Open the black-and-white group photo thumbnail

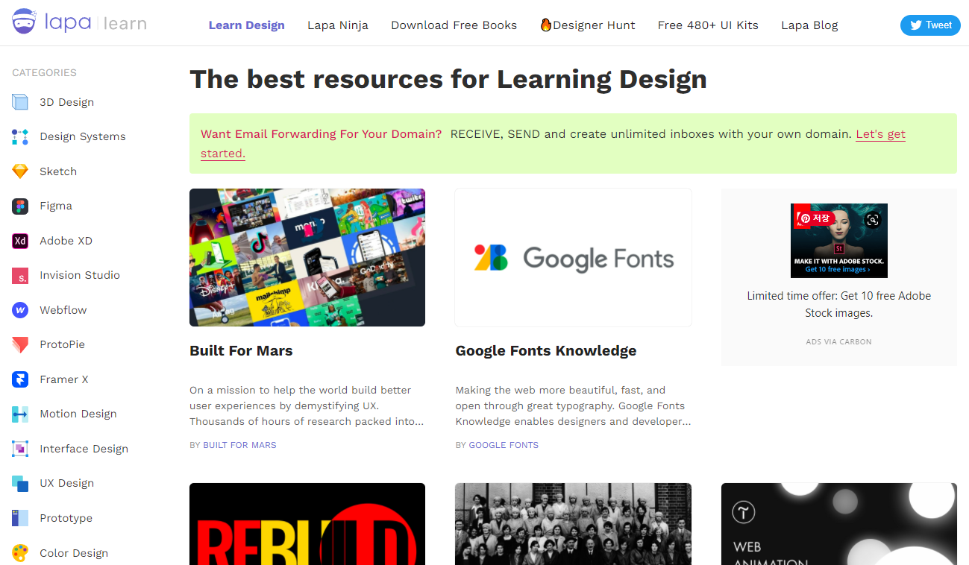click(573, 524)
